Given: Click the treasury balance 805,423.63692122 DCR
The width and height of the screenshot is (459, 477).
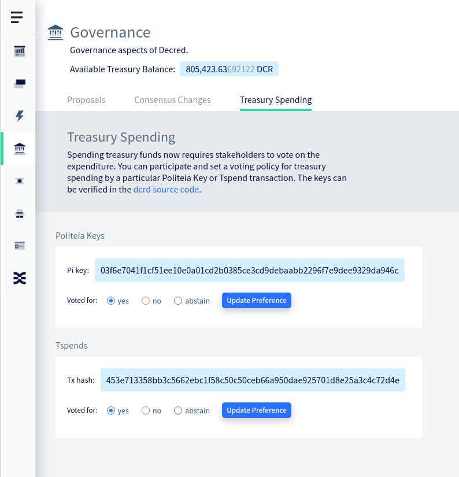Looking at the screenshot, I should click(229, 69).
